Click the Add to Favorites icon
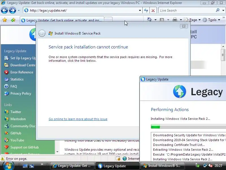 pos(13,20)
